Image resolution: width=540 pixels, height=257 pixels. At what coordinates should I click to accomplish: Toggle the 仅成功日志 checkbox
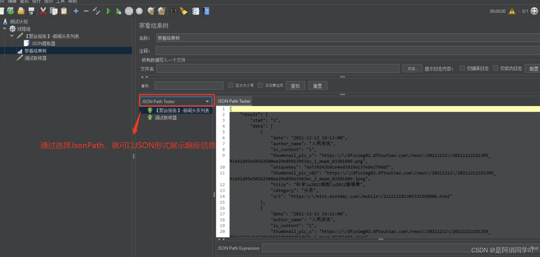pyautogui.click(x=495, y=68)
